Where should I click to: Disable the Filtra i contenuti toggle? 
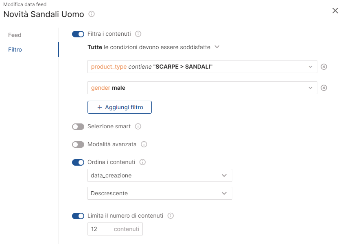click(x=78, y=34)
